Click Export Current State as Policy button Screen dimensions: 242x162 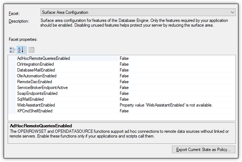pos(204,150)
